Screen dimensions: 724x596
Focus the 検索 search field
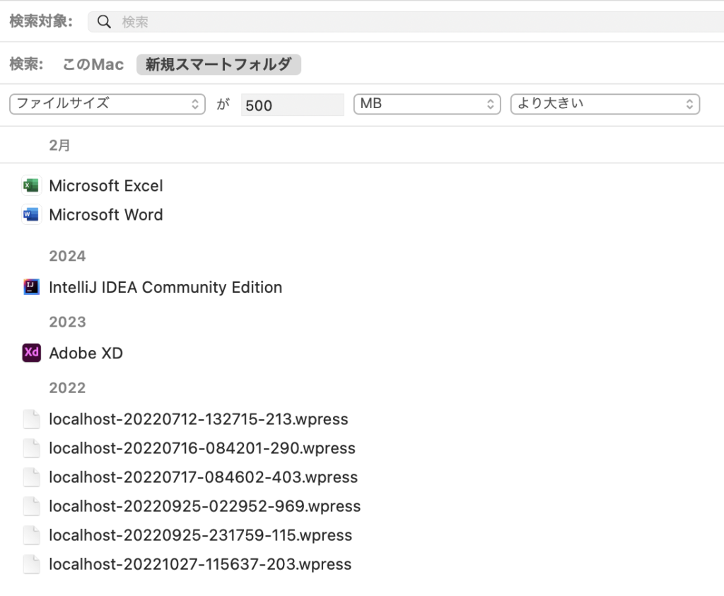pyautogui.click(x=407, y=22)
